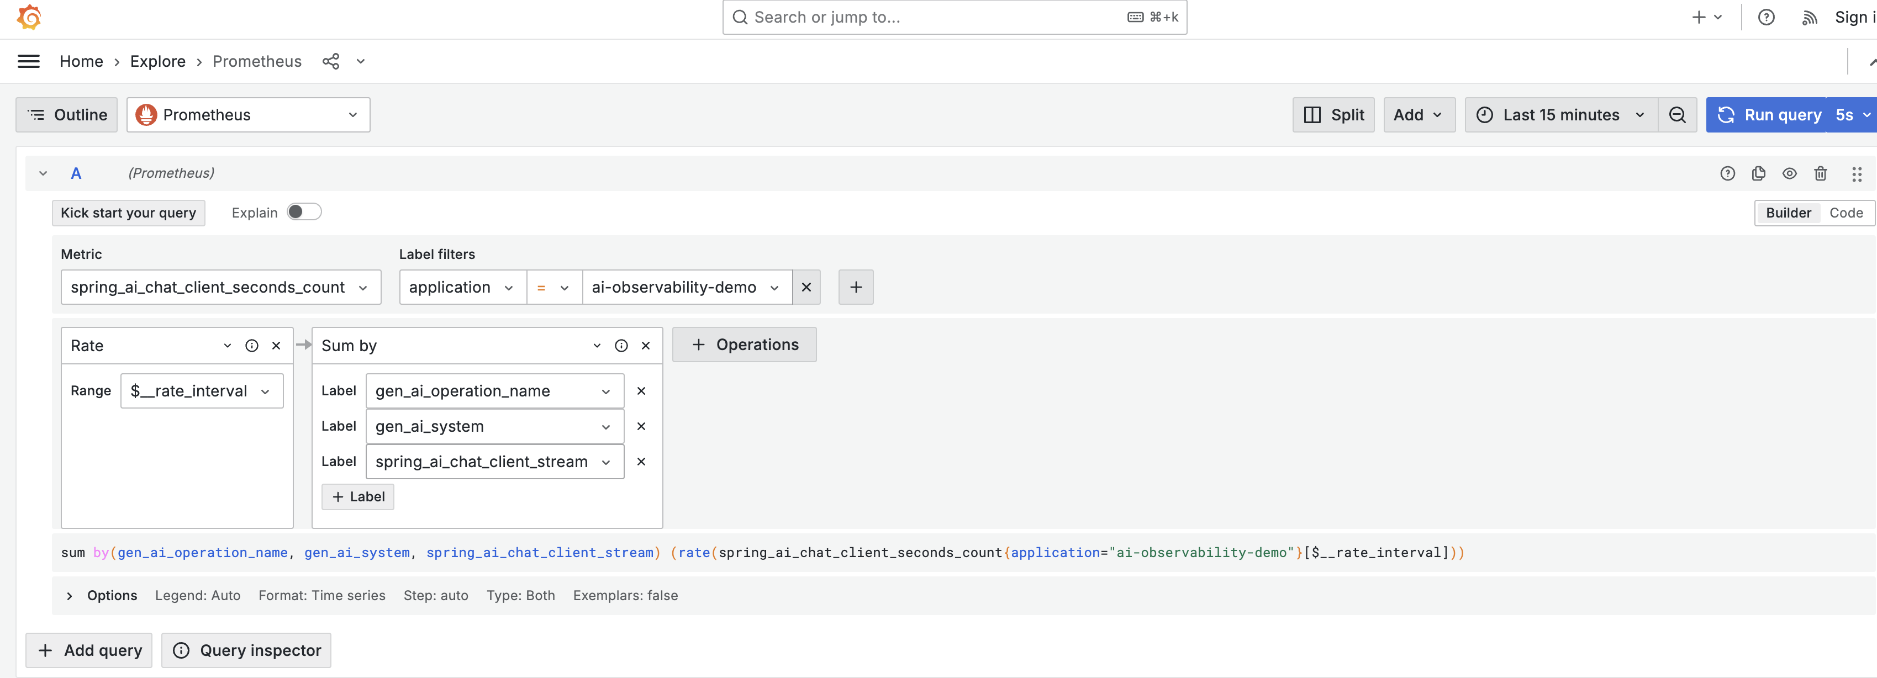Click the Split view button
The image size is (1877, 678).
1333,115
